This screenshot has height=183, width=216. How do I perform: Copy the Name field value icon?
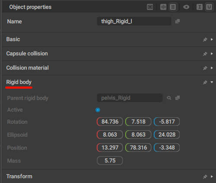click(178, 21)
